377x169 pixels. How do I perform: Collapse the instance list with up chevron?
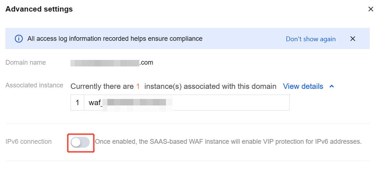[331, 86]
